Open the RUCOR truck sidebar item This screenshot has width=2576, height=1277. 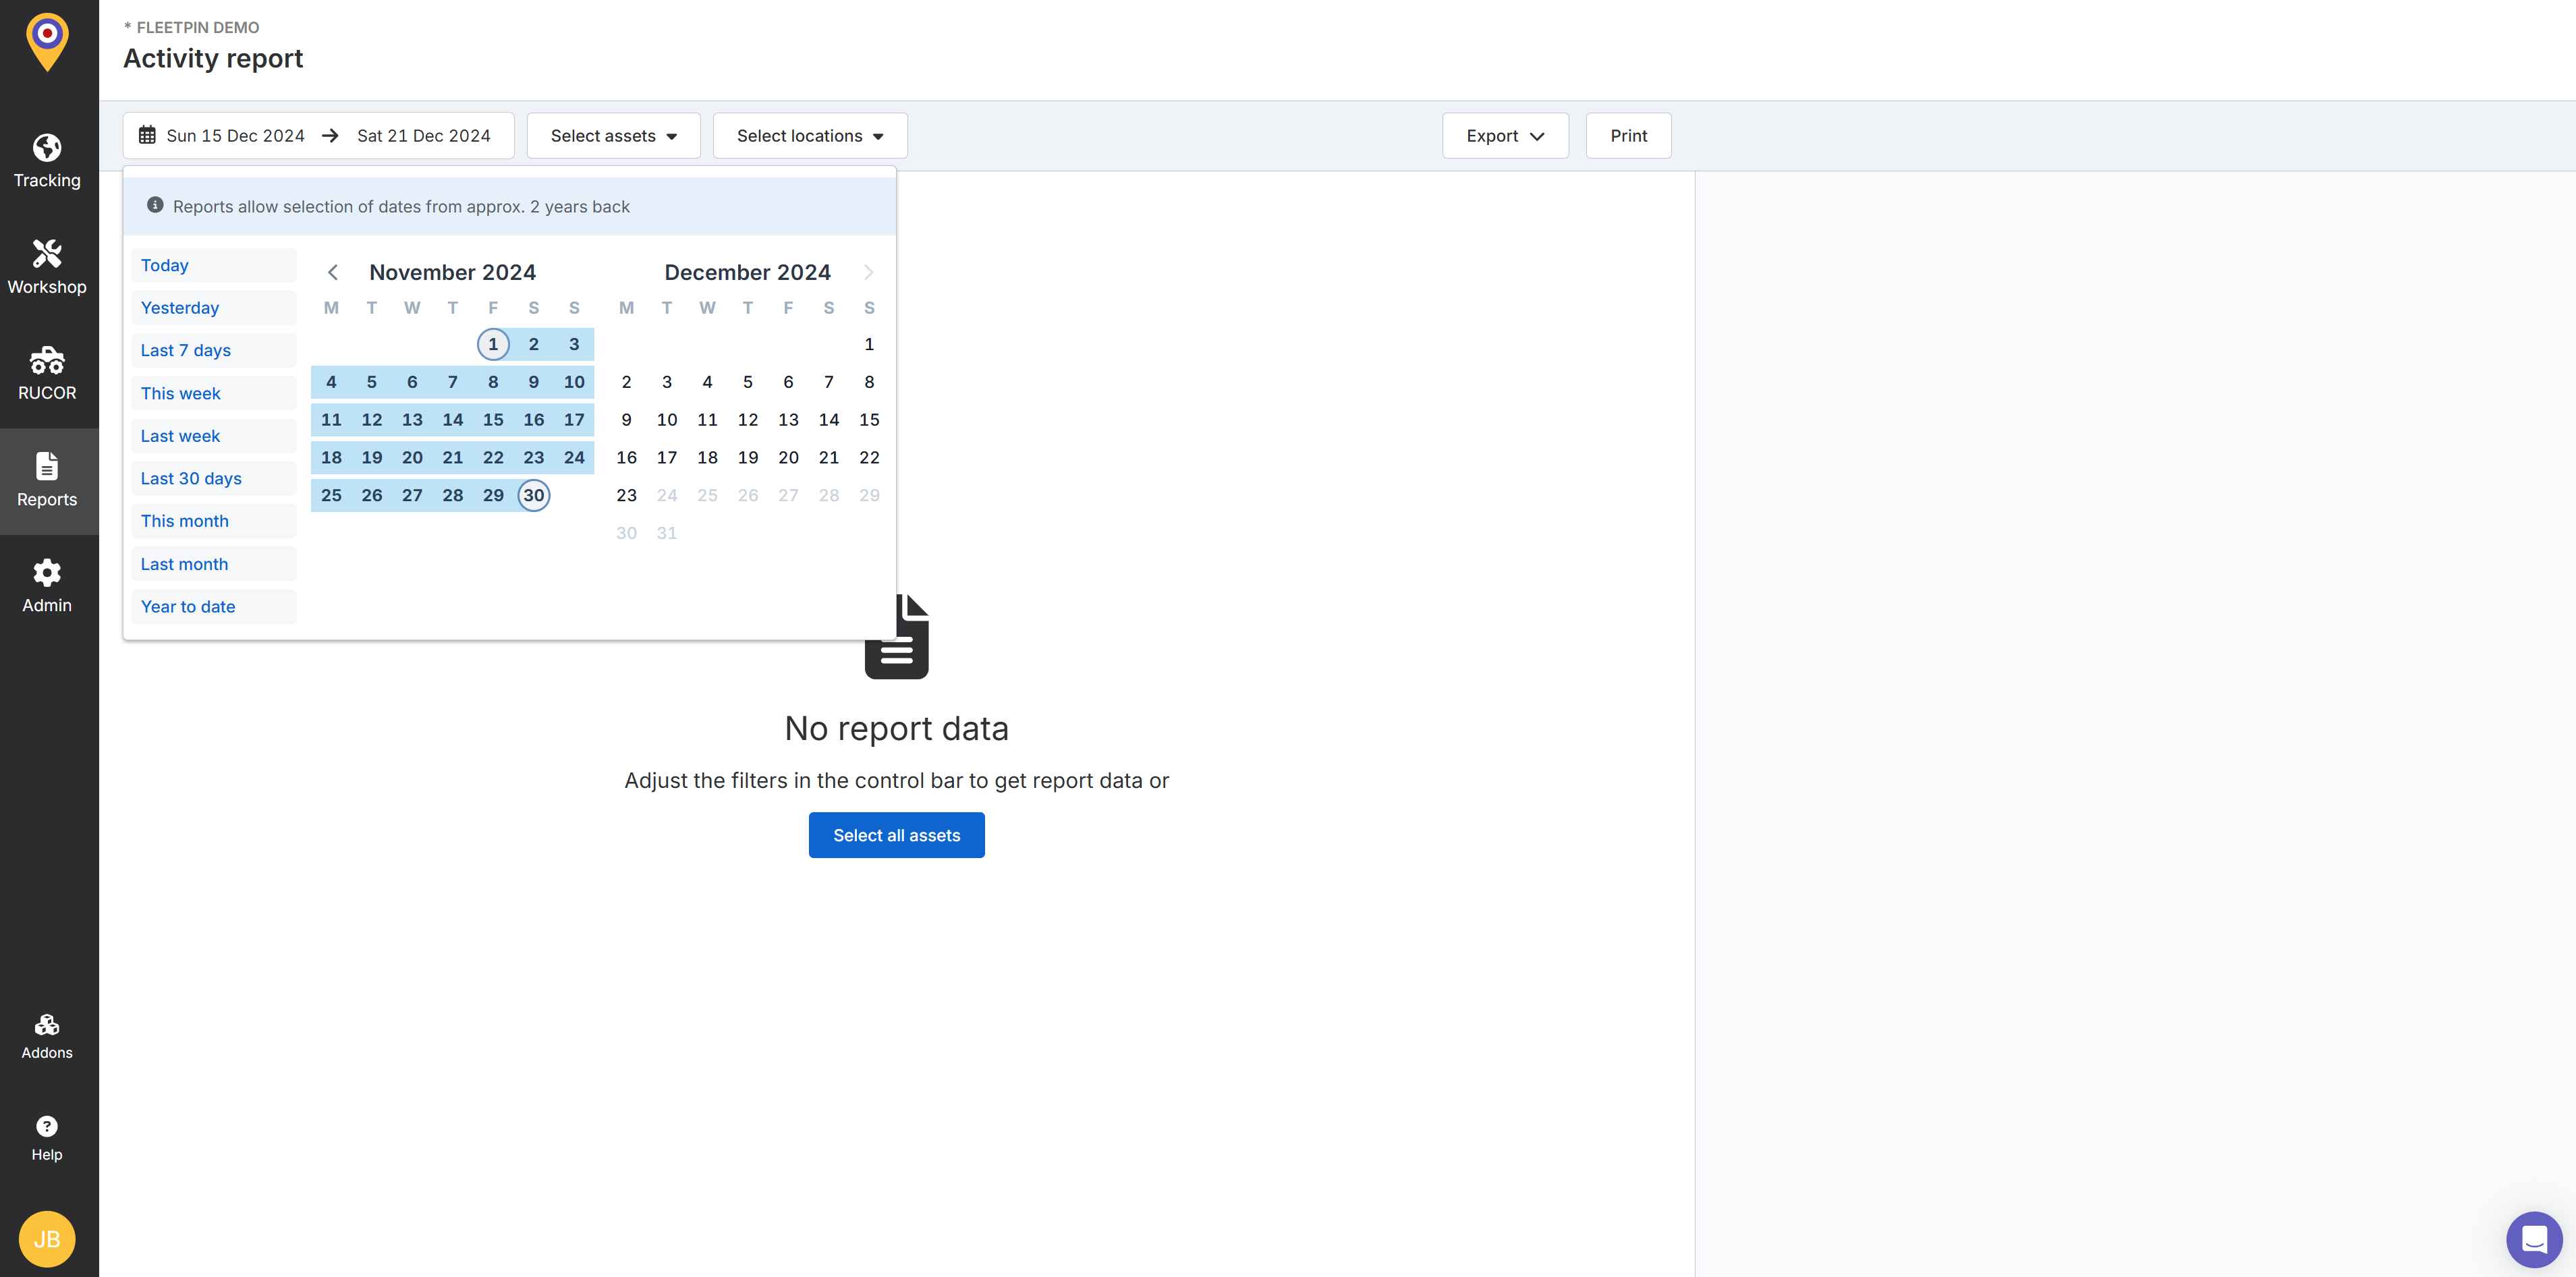point(47,374)
